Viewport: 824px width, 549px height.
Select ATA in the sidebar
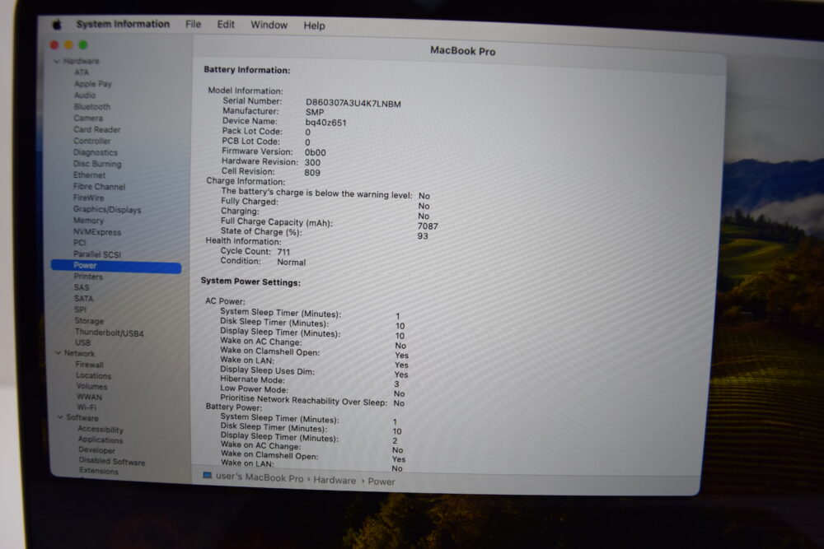[x=82, y=72]
